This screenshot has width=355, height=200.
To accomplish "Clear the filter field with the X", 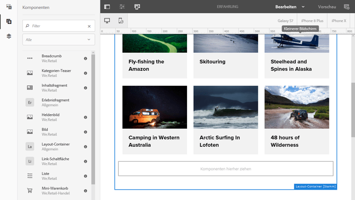I will click(x=89, y=26).
